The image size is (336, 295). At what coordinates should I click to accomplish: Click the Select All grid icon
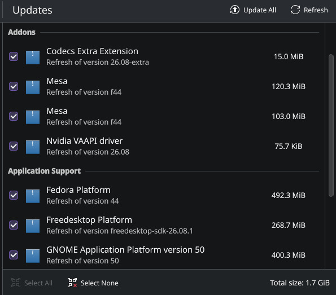point(16,283)
